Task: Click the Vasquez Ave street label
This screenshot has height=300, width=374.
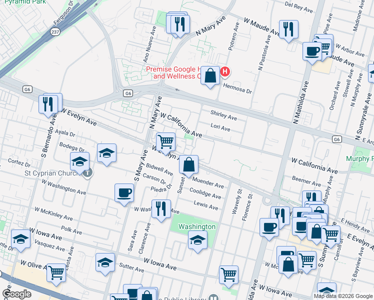Action: [x=50, y=245]
